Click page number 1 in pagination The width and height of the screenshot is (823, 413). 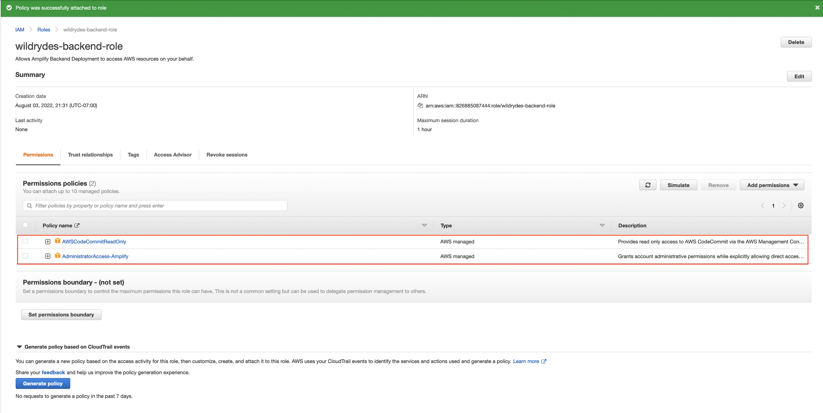click(x=773, y=206)
